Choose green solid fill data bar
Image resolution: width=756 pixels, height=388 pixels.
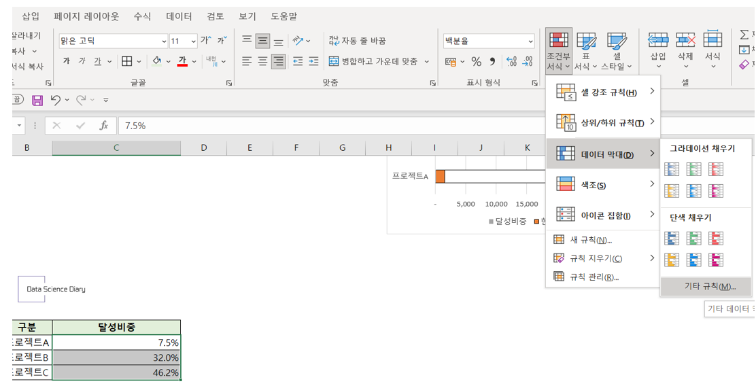click(x=694, y=238)
